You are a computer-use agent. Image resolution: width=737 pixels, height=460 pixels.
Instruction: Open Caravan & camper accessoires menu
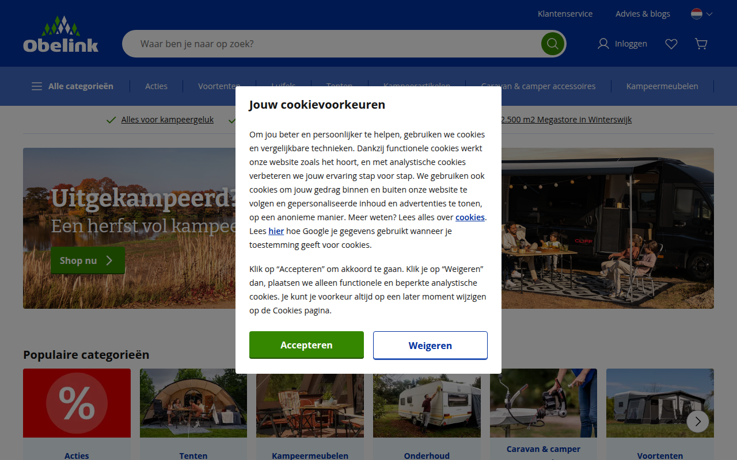point(538,86)
